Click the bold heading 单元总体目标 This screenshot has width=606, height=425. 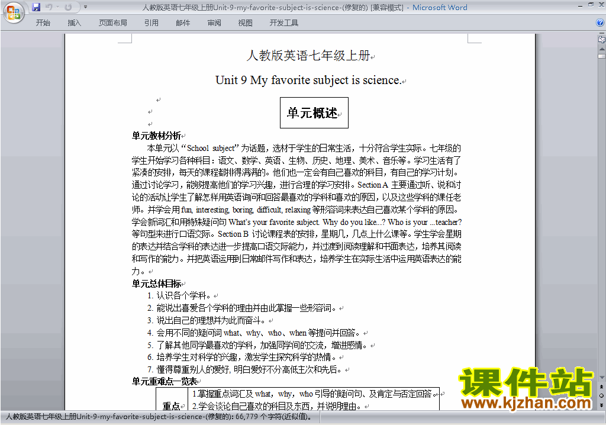(156, 284)
